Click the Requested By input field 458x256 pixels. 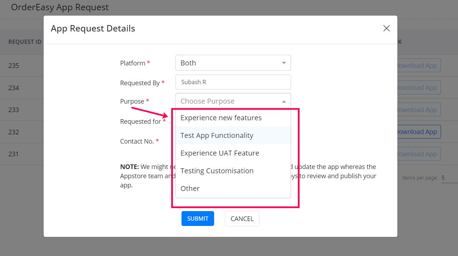click(233, 82)
